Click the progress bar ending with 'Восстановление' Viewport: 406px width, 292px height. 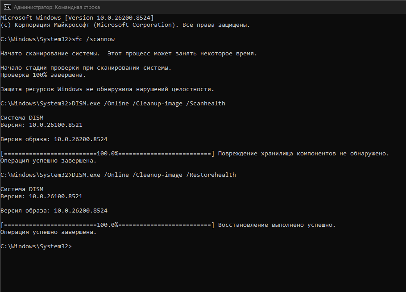click(108, 225)
